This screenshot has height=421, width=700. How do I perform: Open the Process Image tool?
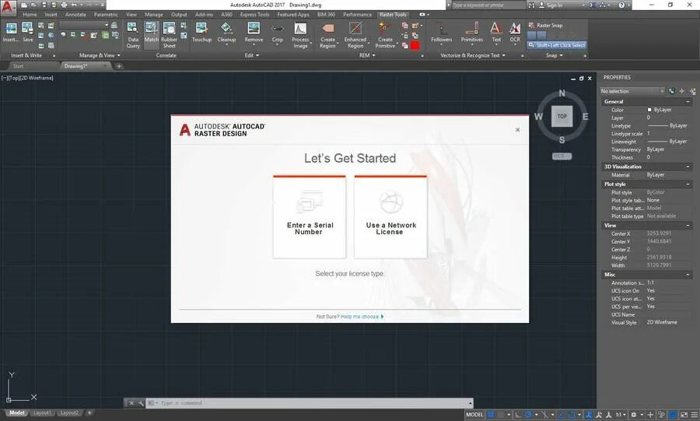pos(300,35)
